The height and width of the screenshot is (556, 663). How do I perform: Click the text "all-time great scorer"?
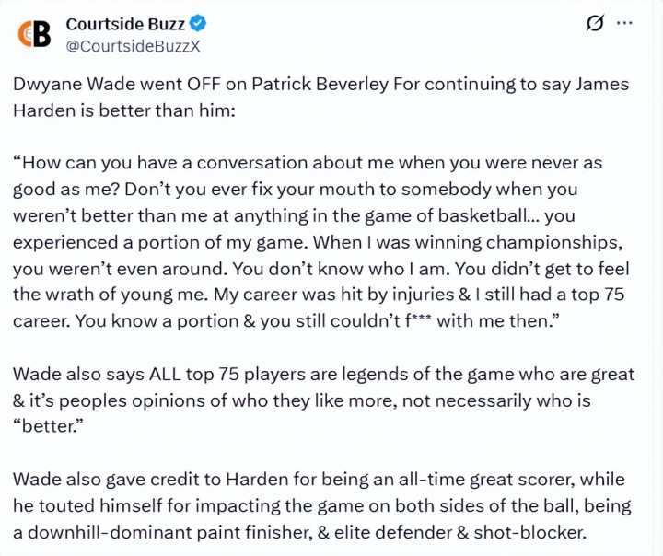(x=495, y=480)
